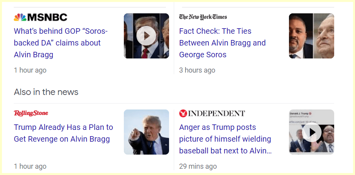
Task: Click George Soros's photo in NYT thumbnail
Action: [324, 36]
